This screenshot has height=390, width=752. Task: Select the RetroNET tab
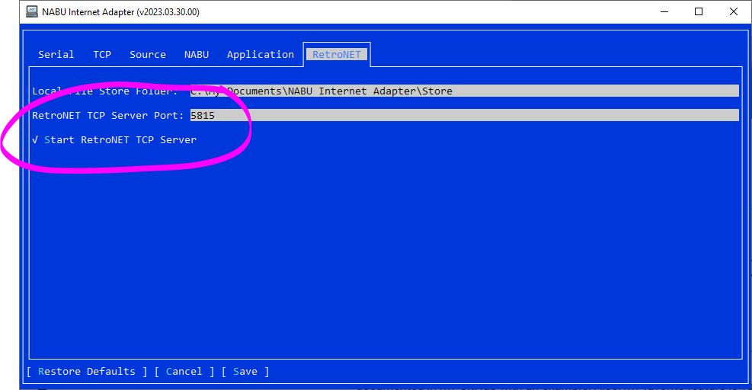337,55
